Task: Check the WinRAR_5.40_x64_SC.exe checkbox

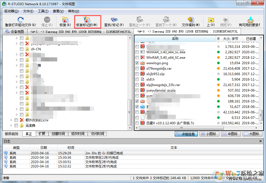Action: tap(137, 52)
